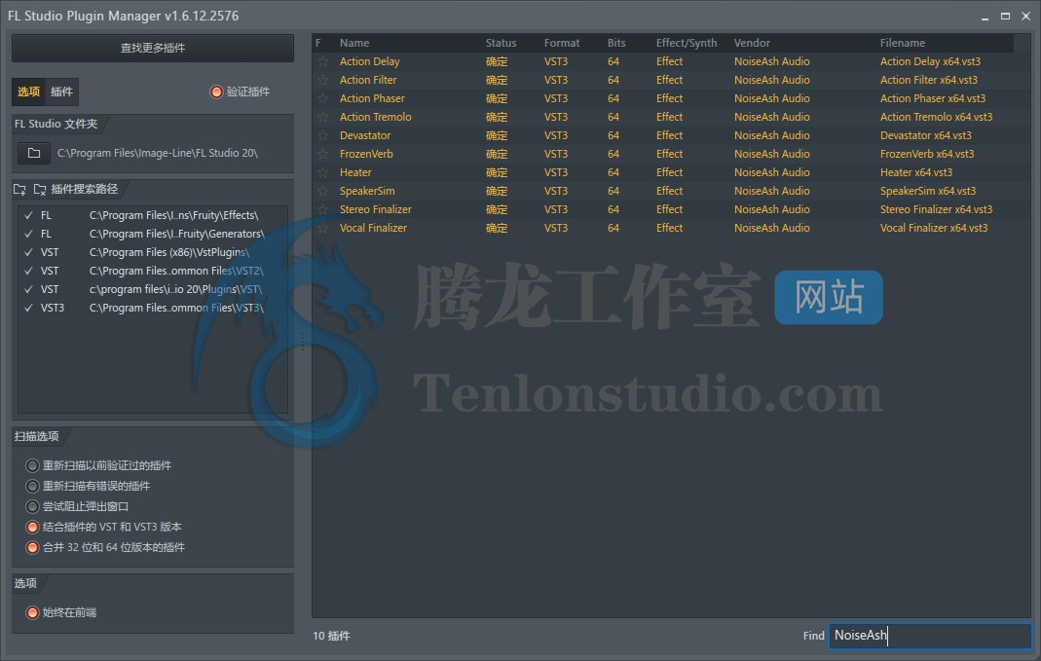
Task: Uncheck the first FL search path
Action: point(27,215)
